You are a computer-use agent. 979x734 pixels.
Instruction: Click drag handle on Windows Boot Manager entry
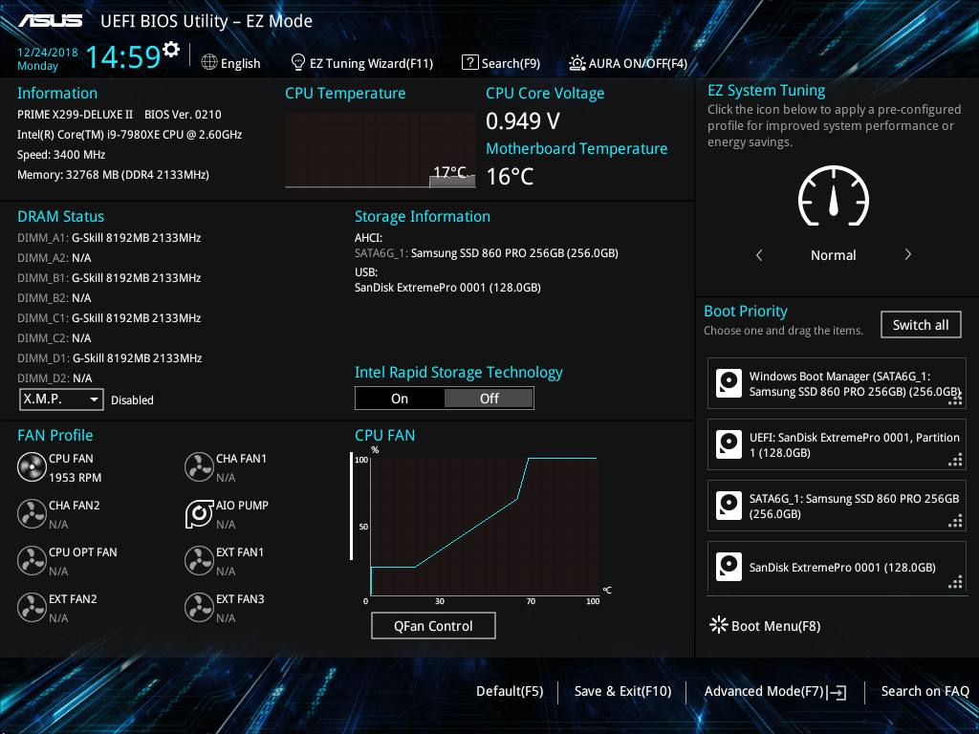[955, 399]
